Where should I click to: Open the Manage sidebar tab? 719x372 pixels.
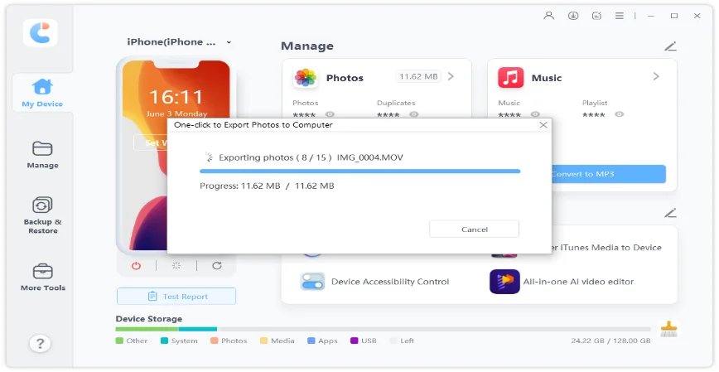(42, 155)
